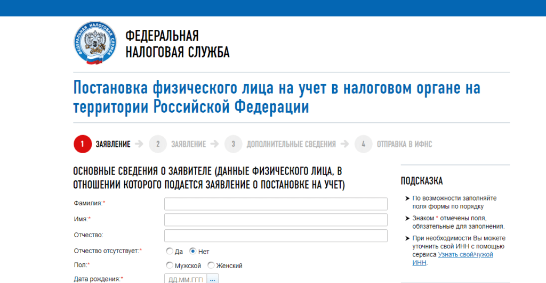This screenshot has width=546, height=283.
Task: Click the ФЕДЕРАЛЬНАЯ НАЛОГОВАЯ СЛУЖБА header text
Action: (x=177, y=44)
